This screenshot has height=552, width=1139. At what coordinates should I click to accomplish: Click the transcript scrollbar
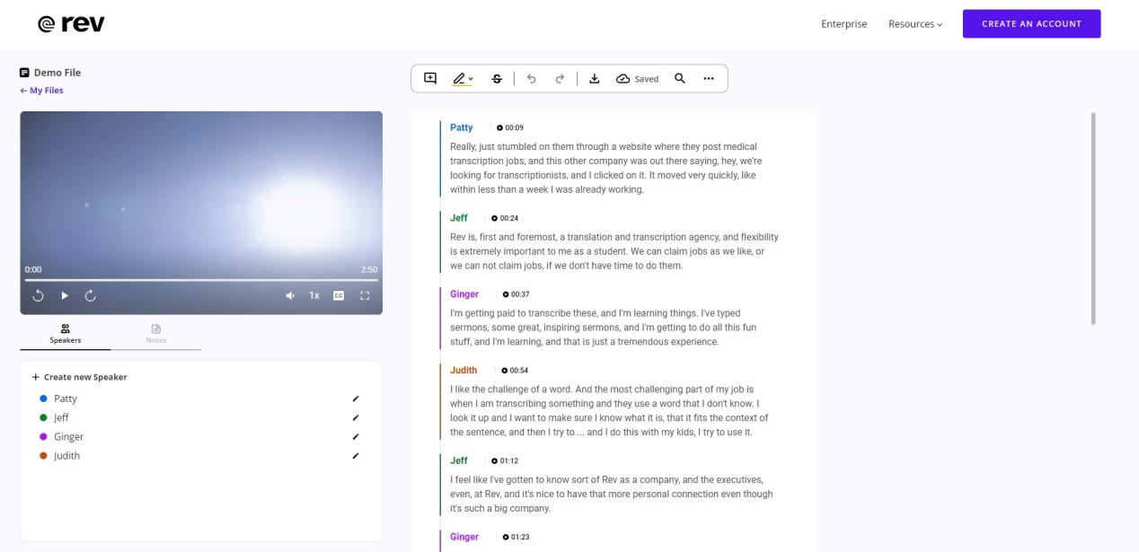(1093, 218)
